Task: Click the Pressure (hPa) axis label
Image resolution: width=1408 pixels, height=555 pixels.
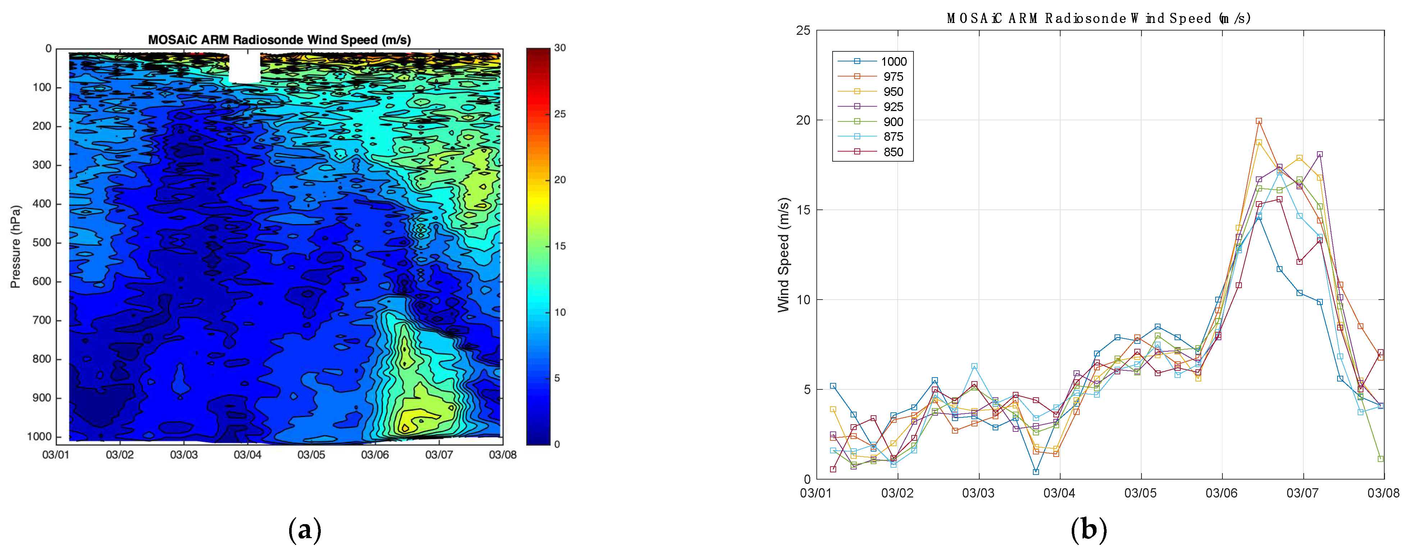Action: (15, 247)
